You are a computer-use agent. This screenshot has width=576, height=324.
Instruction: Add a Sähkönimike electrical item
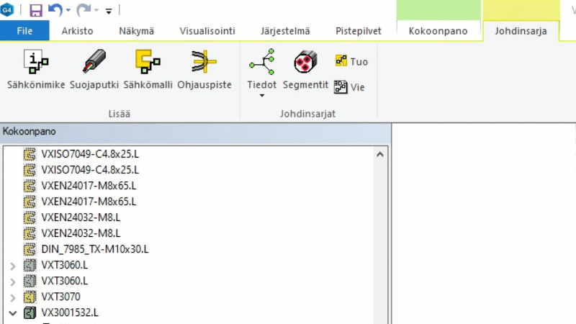tap(36, 69)
